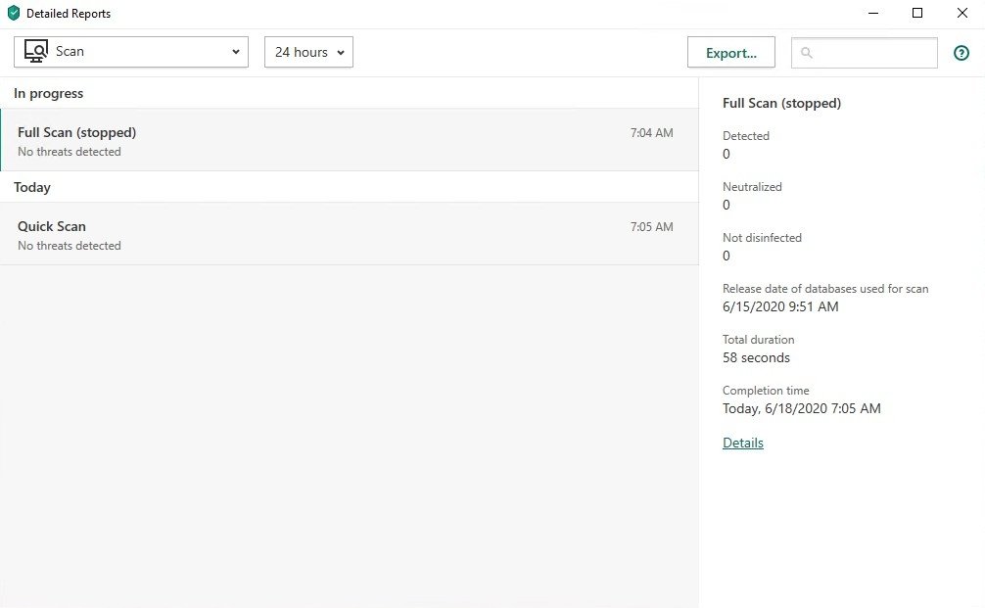Viewport: 985px width, 608px height.
Task: Minimize the Detailed Reports window
Action: (873, 13)
